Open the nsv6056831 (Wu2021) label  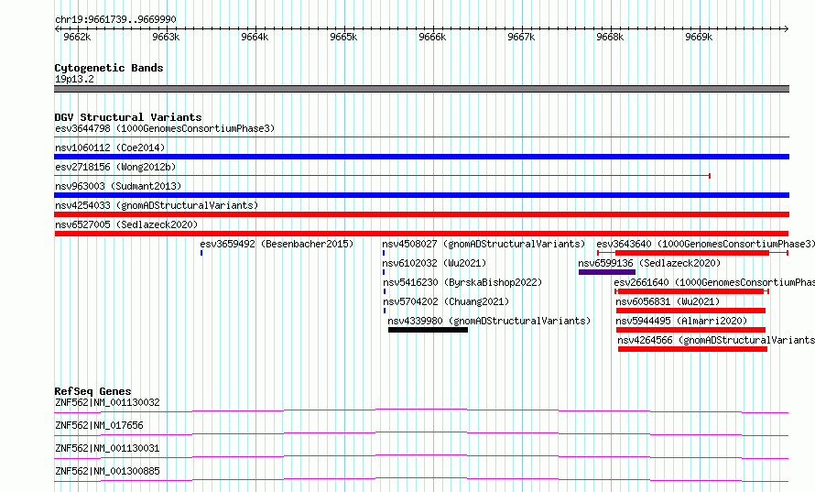point(668,301)
